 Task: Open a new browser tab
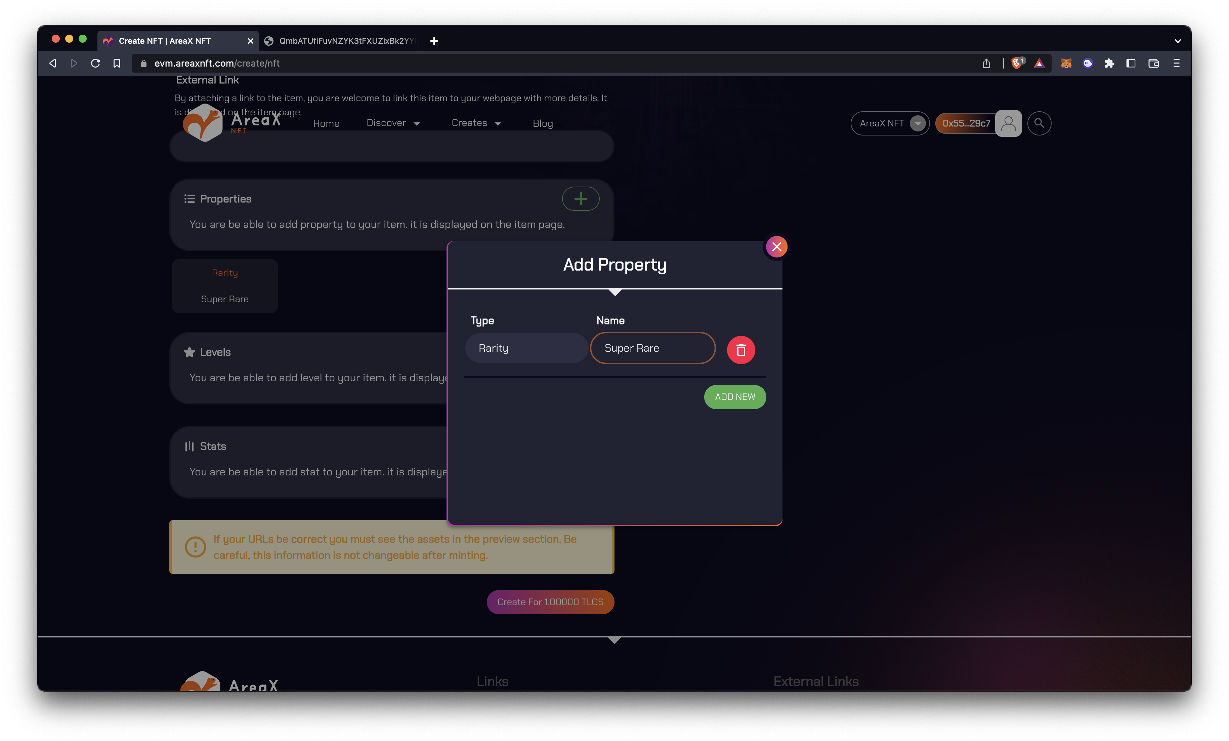click(x=433, y=41)
